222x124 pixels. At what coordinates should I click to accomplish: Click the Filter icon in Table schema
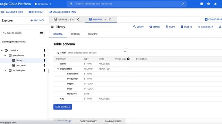click(x=58, y=53)
